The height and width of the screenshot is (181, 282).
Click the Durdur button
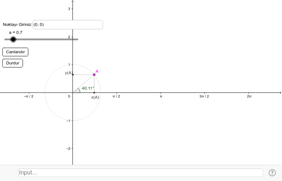[x=13, y=63]
